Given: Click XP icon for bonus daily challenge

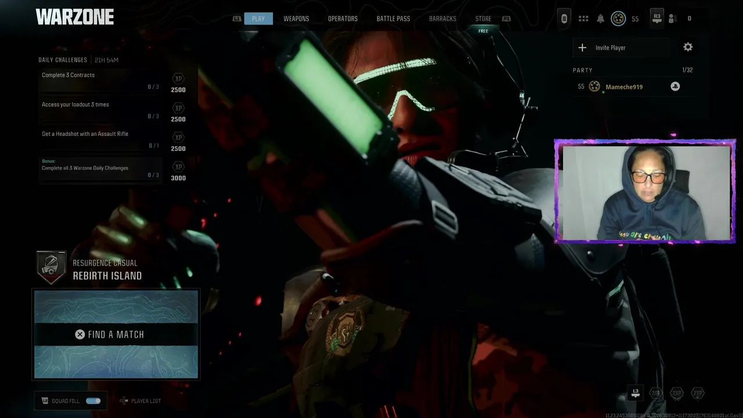Looking at the screenshot, I should pyautogui.click(x=178, y=167).
